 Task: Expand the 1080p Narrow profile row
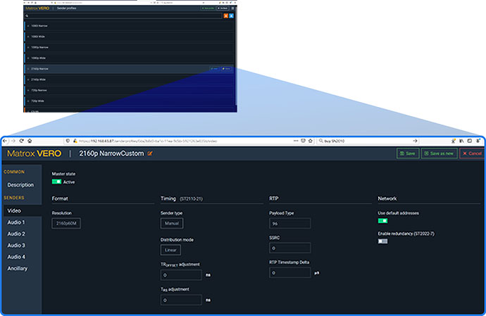(x=28, y=47)
